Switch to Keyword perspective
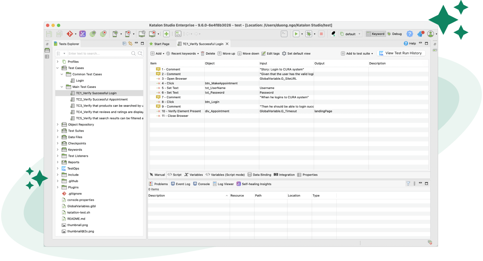483x261 pixels. 375,34
